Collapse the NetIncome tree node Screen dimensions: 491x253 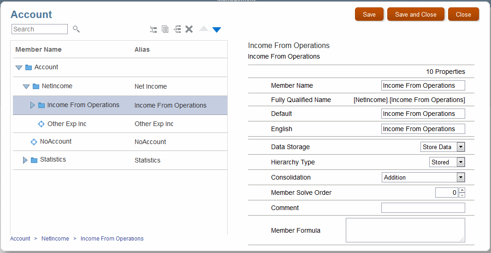coord(26,86)
